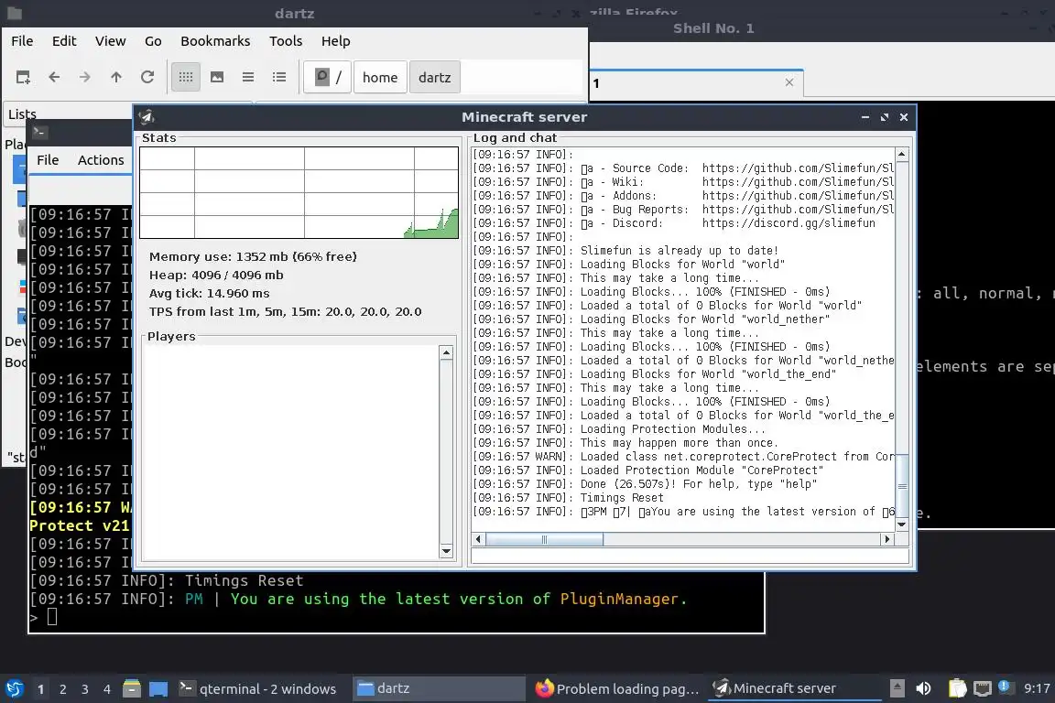The image size is (1055, 703).
Task: Open qterminal Actions menu
Action: click(x=101, y=160)
